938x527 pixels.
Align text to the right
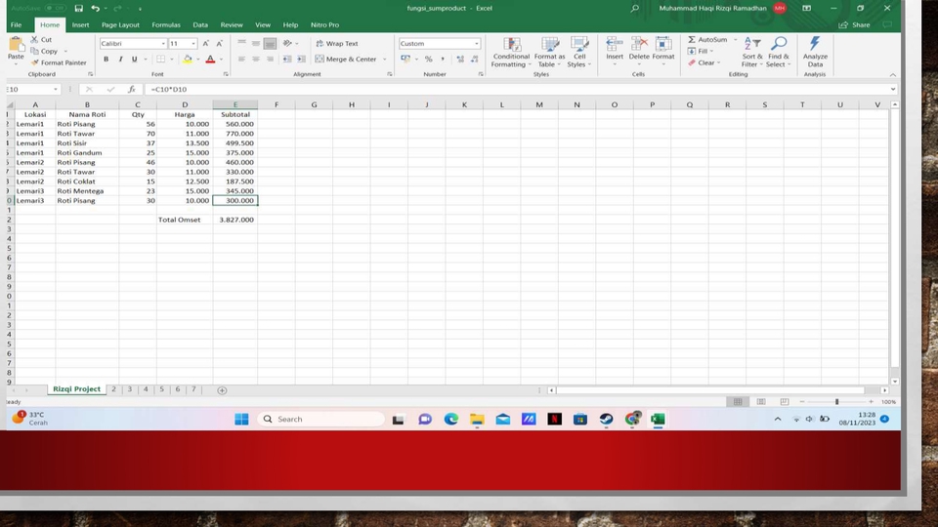[271, 60]
